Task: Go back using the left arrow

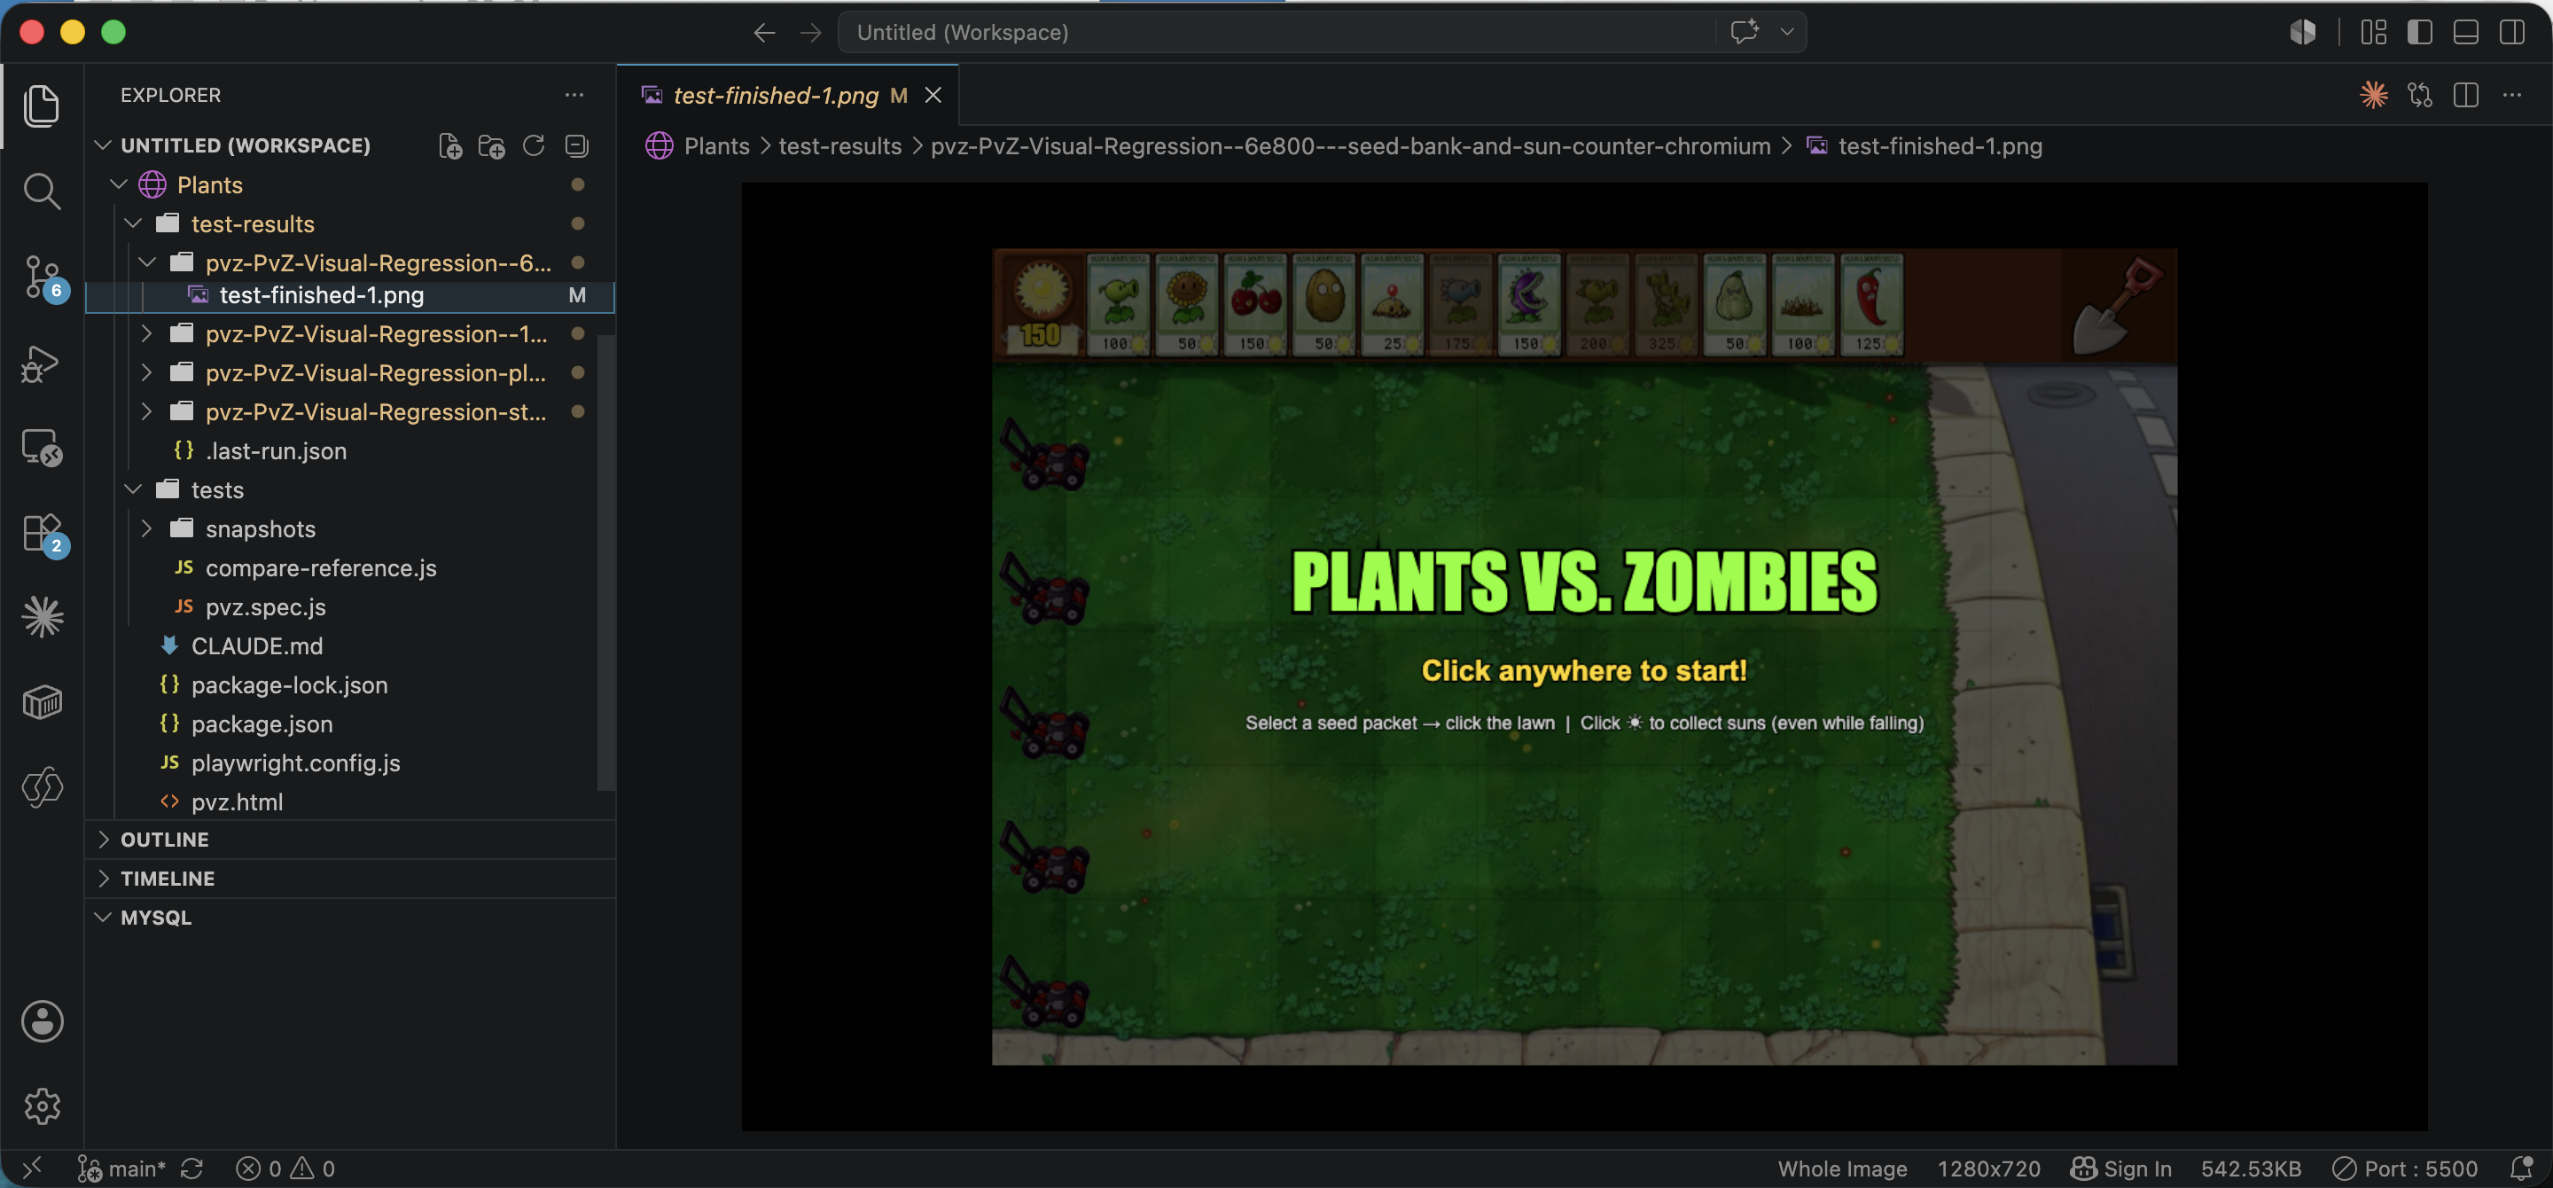Action: (764, 33)
